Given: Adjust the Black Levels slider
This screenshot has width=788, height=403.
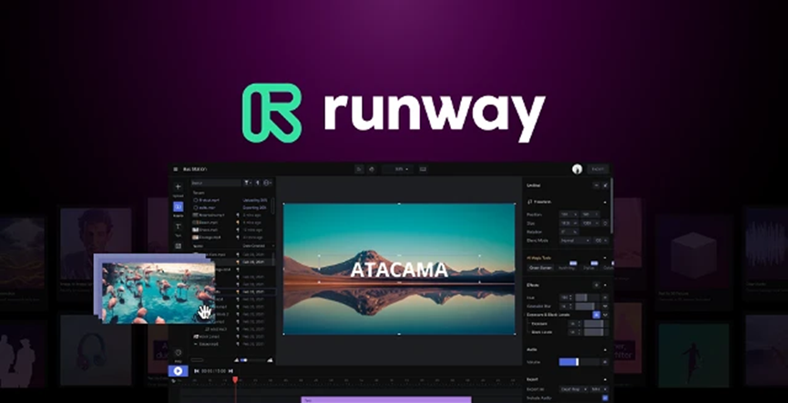Looking at the screenshot, I should (594, 332).
